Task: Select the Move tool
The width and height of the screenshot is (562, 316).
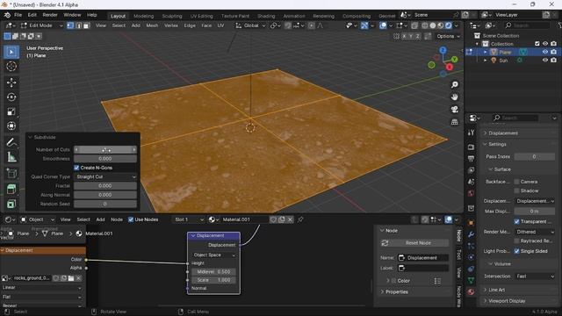Action: [x=11, y=83]
